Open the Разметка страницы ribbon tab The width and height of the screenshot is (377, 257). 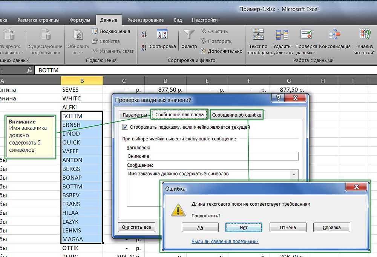(38, 20)
